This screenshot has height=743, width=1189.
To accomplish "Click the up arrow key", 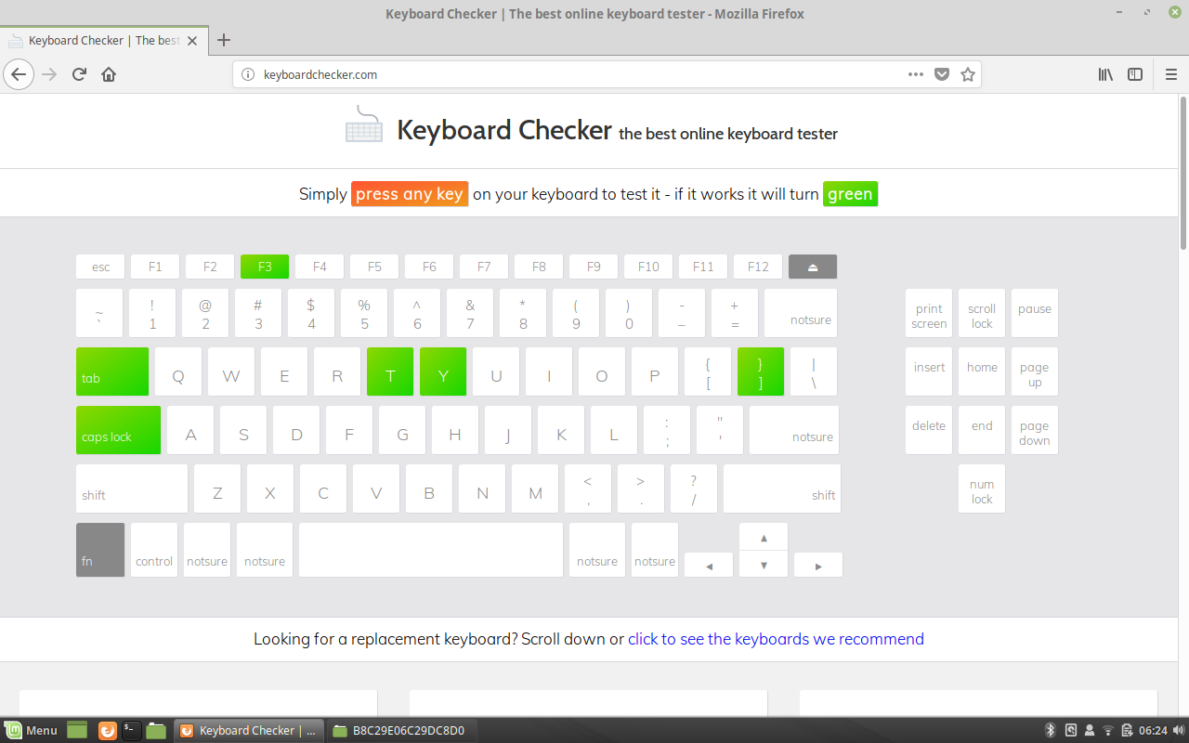I will coord(764,537).
